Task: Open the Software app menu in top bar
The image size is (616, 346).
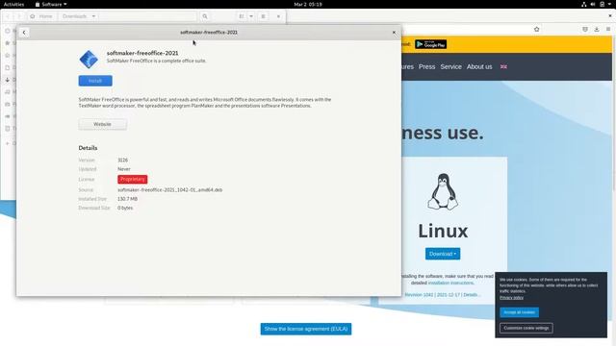Action: (51, 4)
